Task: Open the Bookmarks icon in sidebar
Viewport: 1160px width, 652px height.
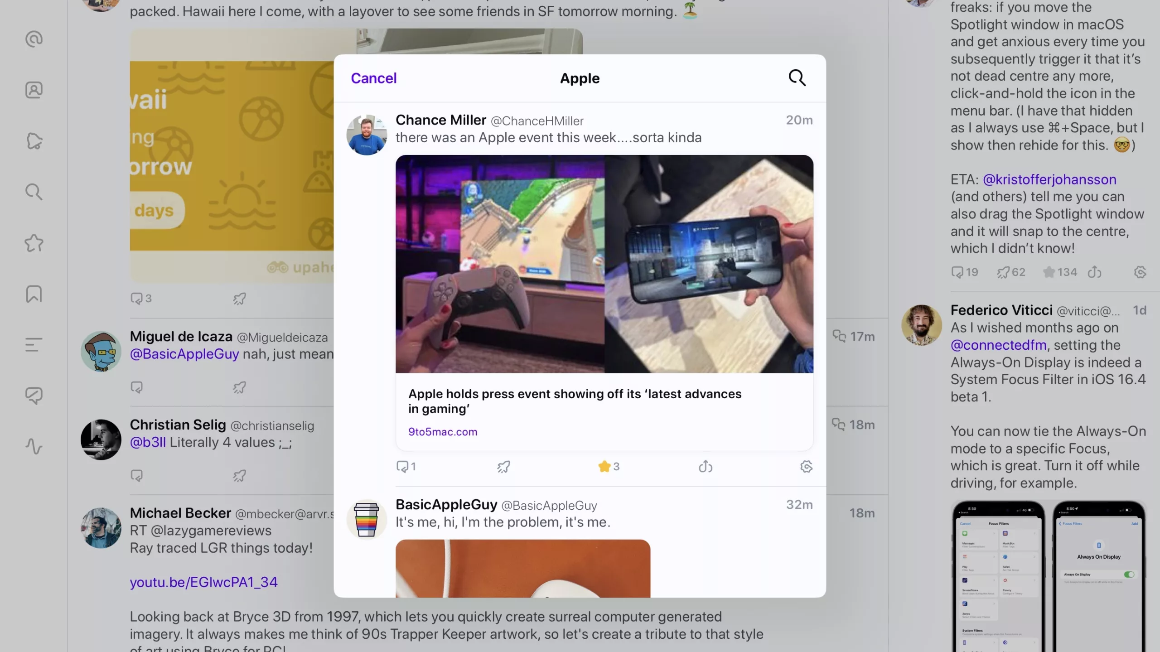Action: [x=34, y=294]
